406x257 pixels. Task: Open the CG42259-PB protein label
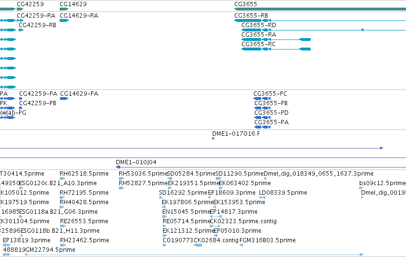[38, 103]
